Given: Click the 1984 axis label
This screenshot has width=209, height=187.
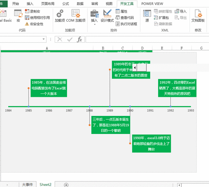Looking at the screenshot, I should pyautogui.click(x=8, y=110).
